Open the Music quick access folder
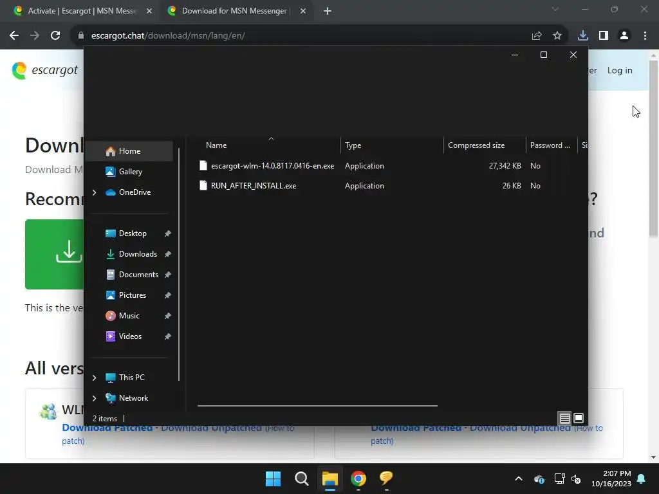This screenshot has height=494, width=659. point(129,315)
